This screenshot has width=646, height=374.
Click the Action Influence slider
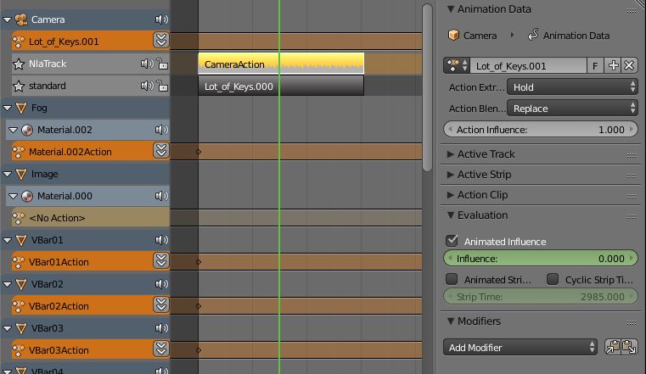coord(541,130)
